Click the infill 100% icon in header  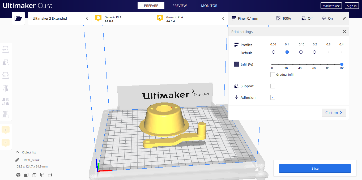[278, 18]
